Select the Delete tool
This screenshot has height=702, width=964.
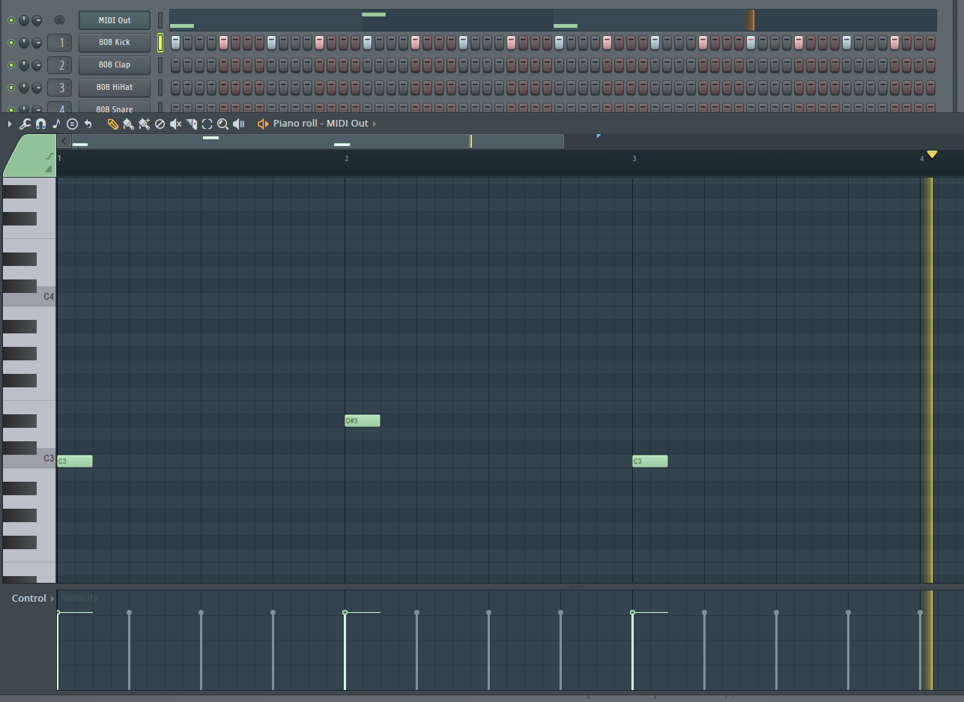pos(160,124)
